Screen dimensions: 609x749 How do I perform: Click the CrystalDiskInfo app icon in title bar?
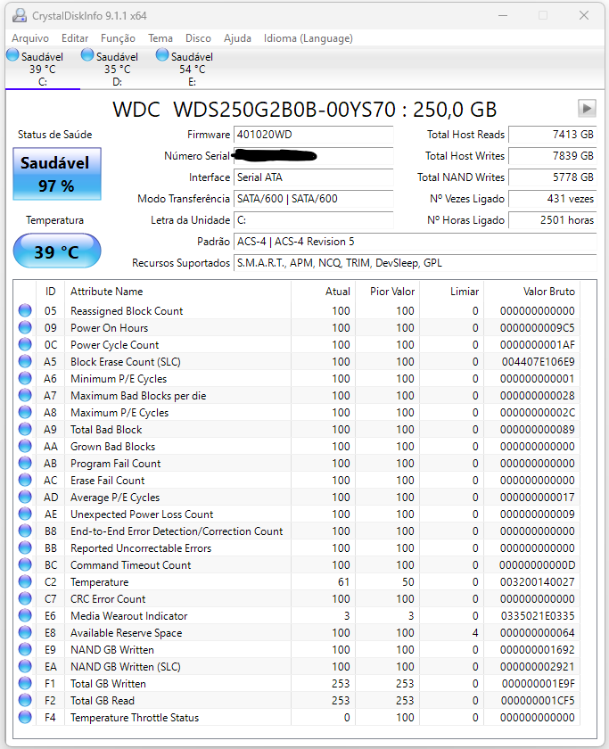point(20,16)
